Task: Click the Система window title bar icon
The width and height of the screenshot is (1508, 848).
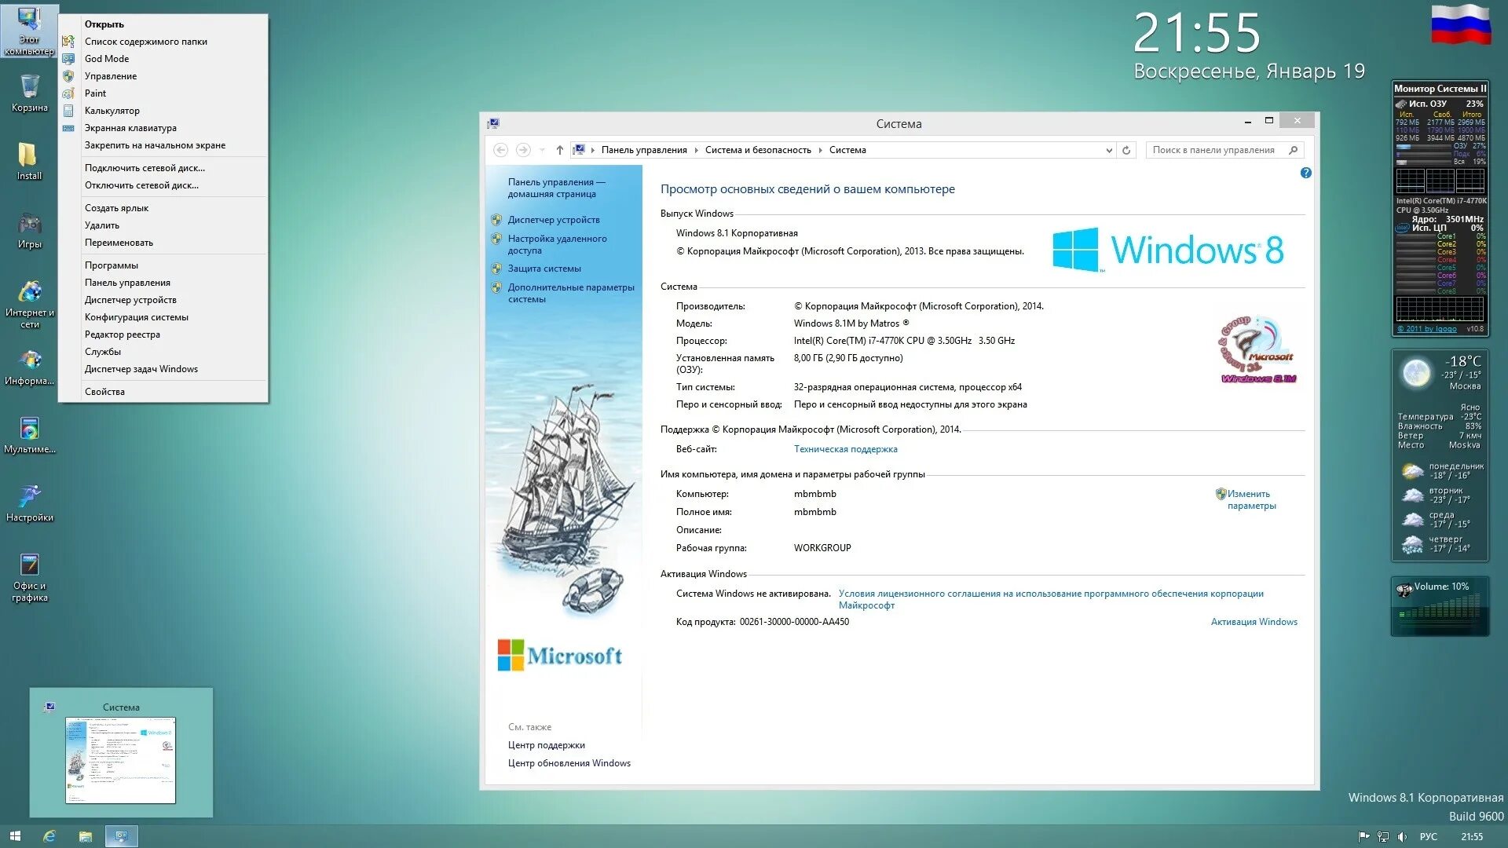Action: click(x=493, y=123)
